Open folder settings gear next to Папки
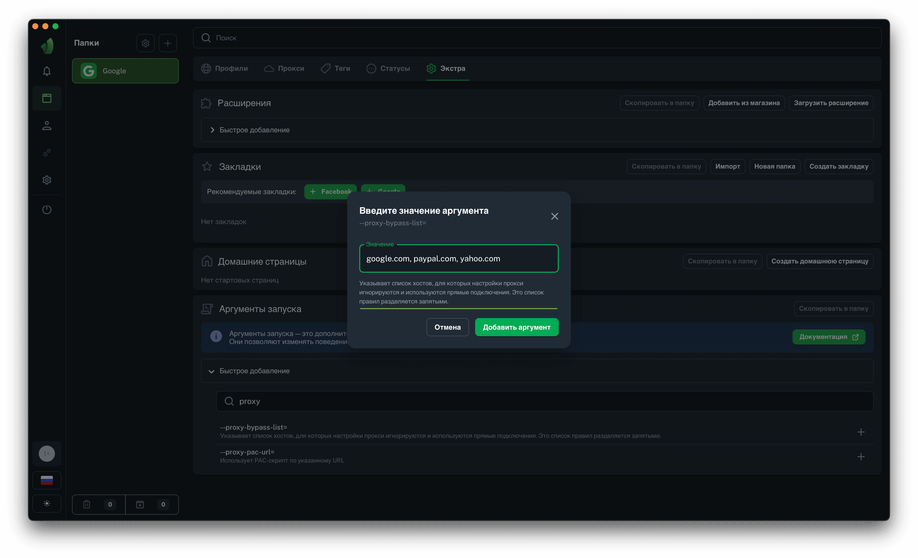The width and height of the screenshot is (918, 558). [145, 43]
